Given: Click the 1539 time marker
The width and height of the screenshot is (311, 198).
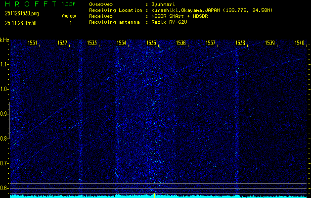Looking at the screenshot, I should [x=270, y=43].
